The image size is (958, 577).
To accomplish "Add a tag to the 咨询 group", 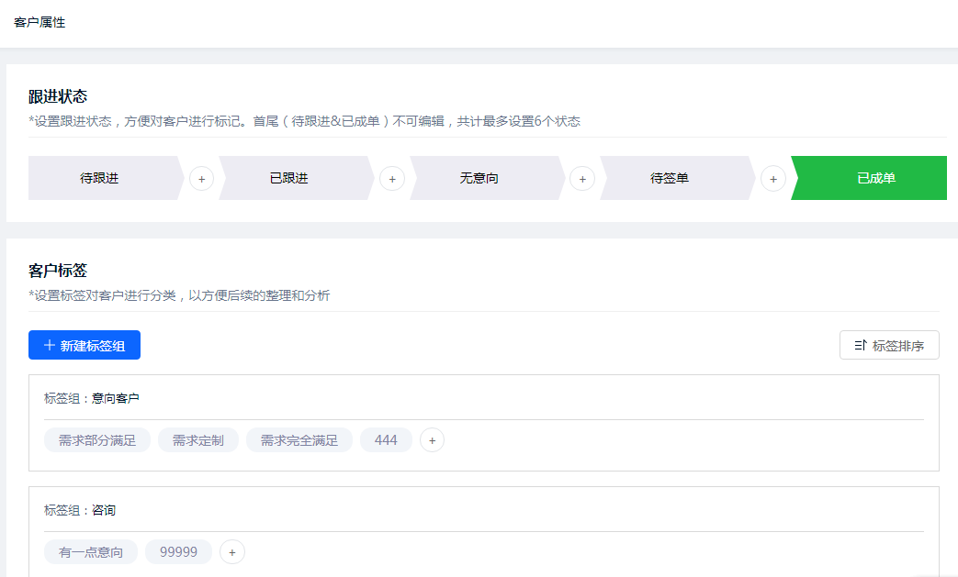I will (x=231, y=551).
